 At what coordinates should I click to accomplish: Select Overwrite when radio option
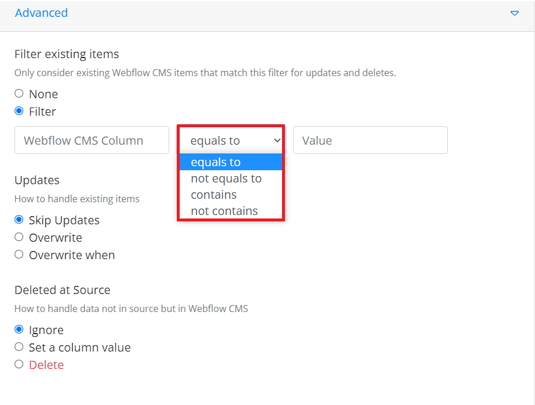(19, 255)
